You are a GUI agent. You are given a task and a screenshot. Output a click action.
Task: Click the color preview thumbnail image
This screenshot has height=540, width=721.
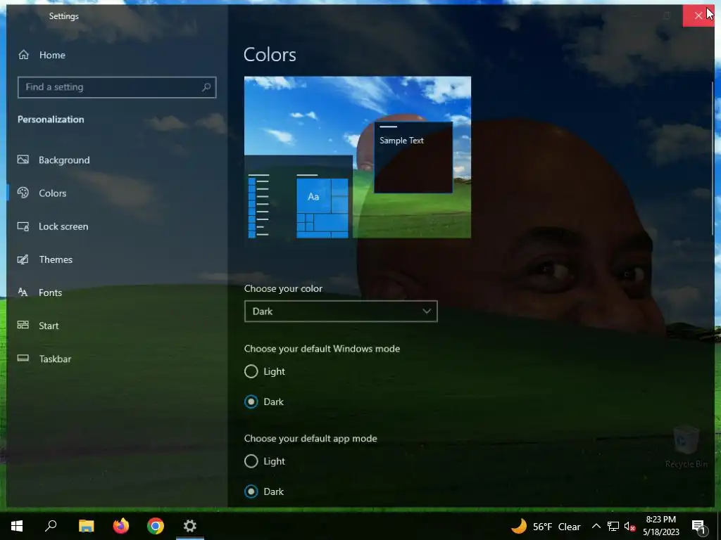357,157
